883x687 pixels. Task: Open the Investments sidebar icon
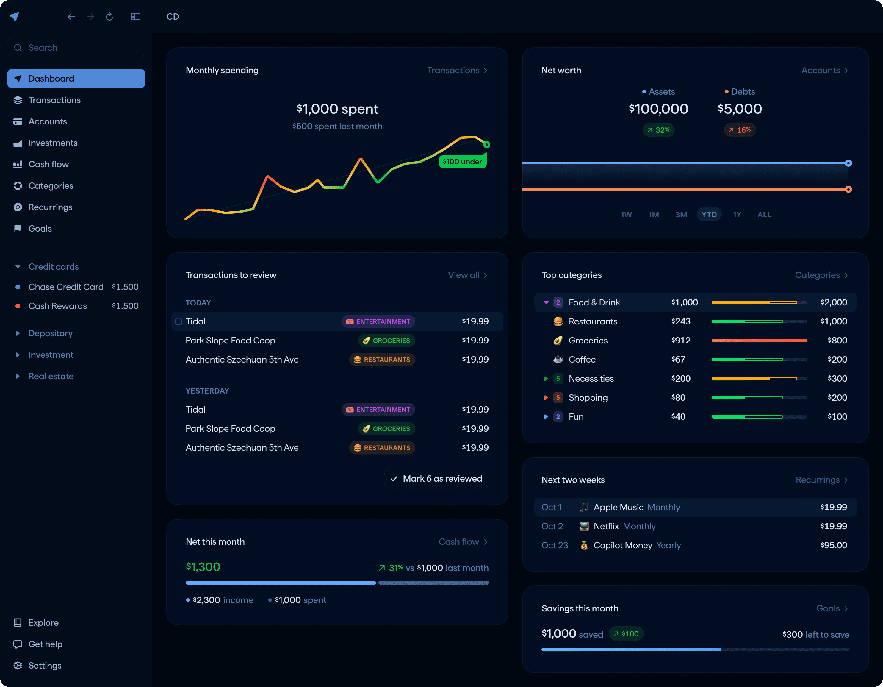click(x=18, y=143)
